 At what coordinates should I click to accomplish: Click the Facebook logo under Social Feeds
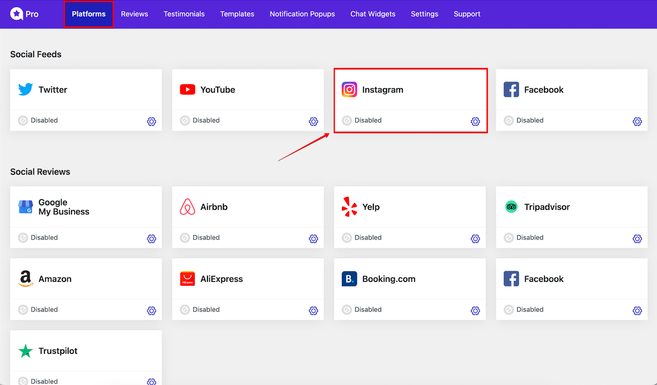[x=511, y=89]
